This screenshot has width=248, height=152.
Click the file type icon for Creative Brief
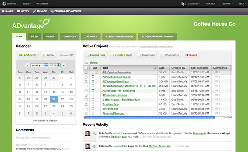click(x=93, y=104)
